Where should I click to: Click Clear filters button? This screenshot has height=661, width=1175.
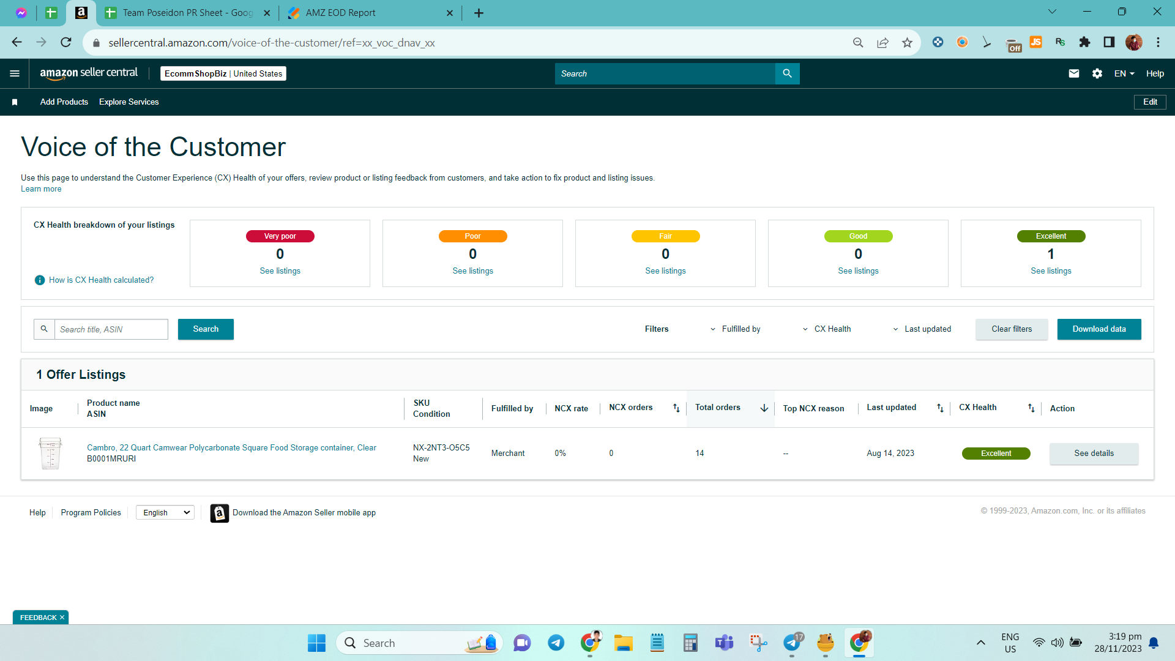coord(1012,329)
